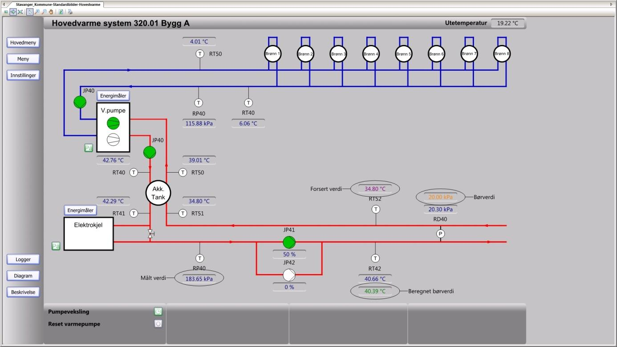Click the Elektrokjel boiler box
This screenshot has height=347, width=617.
click(89, 234)
